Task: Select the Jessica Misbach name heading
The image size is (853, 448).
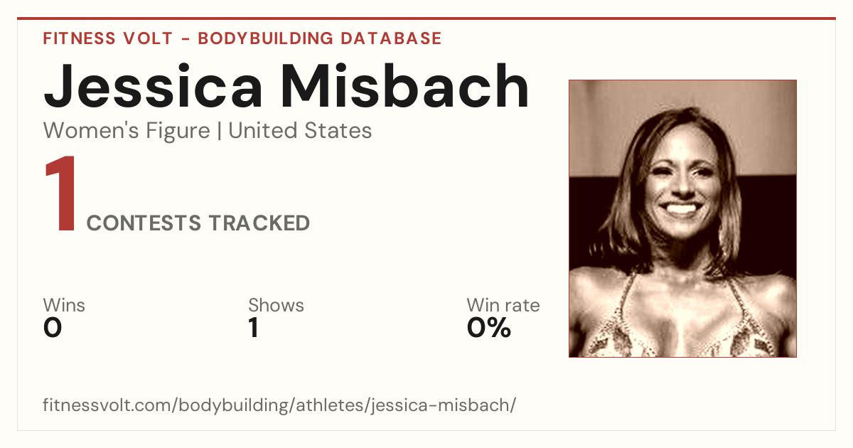Action: [x=286, y=87]
